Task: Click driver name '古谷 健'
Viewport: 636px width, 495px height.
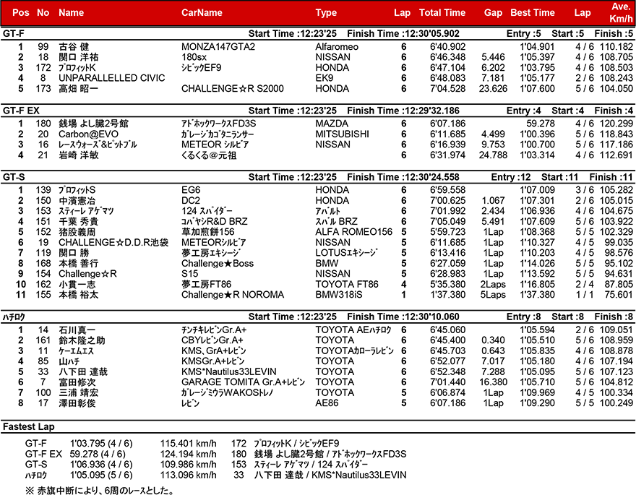Action: coord(74,47)
